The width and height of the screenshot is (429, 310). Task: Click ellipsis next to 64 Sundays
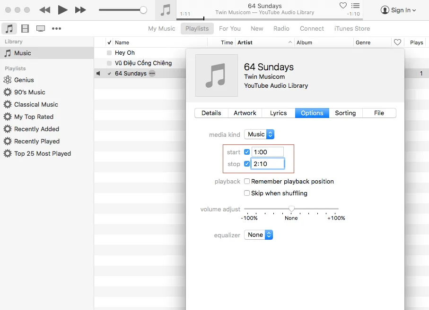coord(152,74)
